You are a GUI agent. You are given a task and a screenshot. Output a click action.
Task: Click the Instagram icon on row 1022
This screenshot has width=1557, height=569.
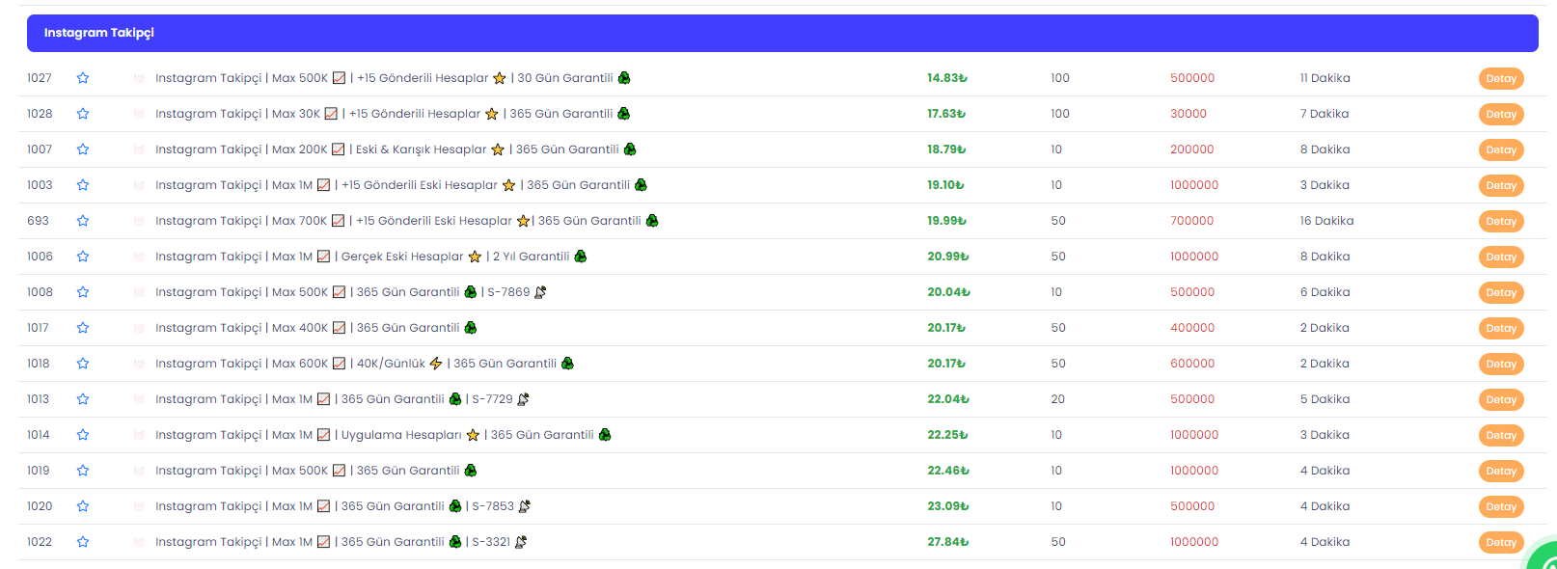click(139, 542)
